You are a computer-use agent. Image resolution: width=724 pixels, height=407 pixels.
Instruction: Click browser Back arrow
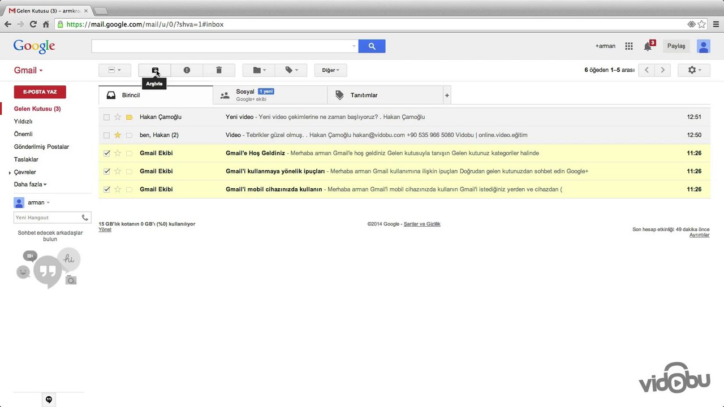click(8, 24)
